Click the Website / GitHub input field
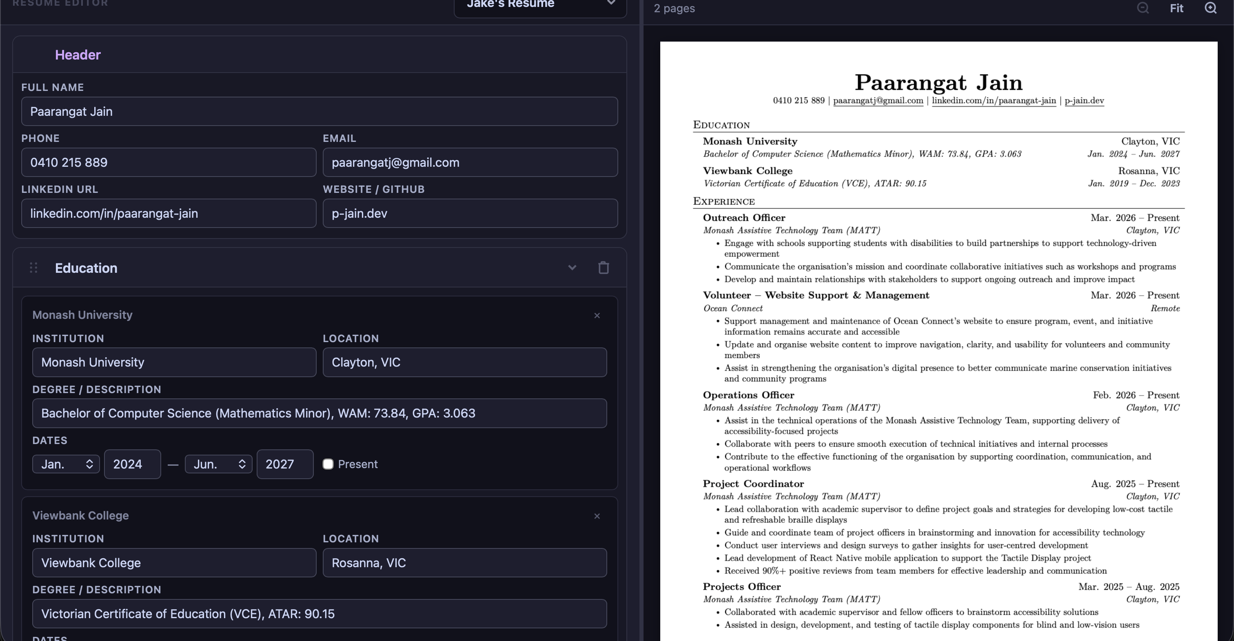This screenshot has height=641, width=1234. pos(470,213)
